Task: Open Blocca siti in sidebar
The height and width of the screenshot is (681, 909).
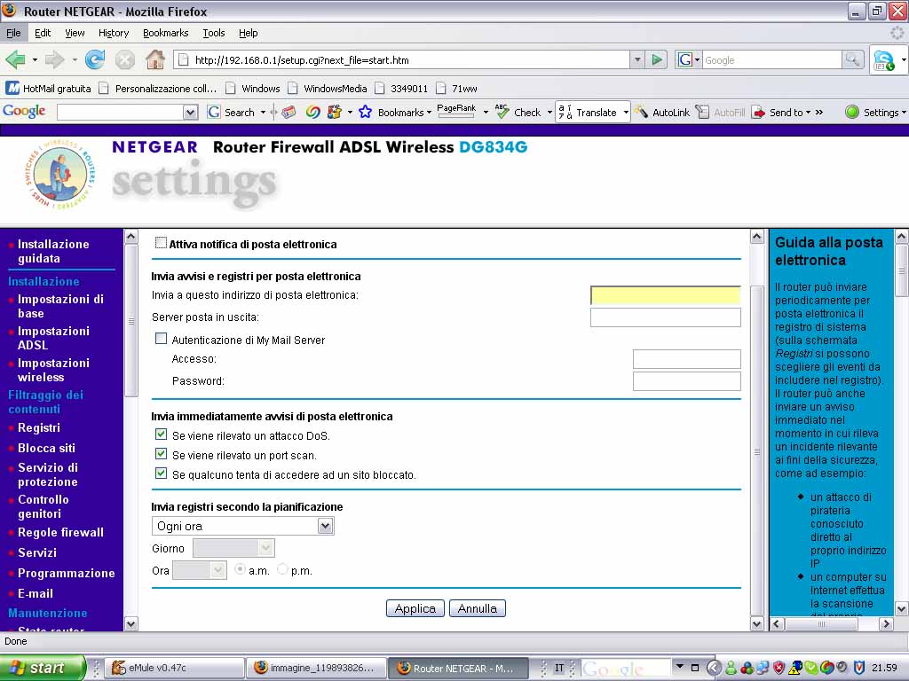Action: (46, 448)
